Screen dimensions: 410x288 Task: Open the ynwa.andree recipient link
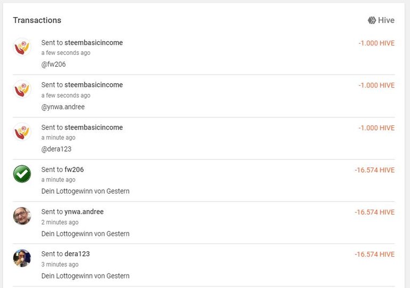click(84, 212)
